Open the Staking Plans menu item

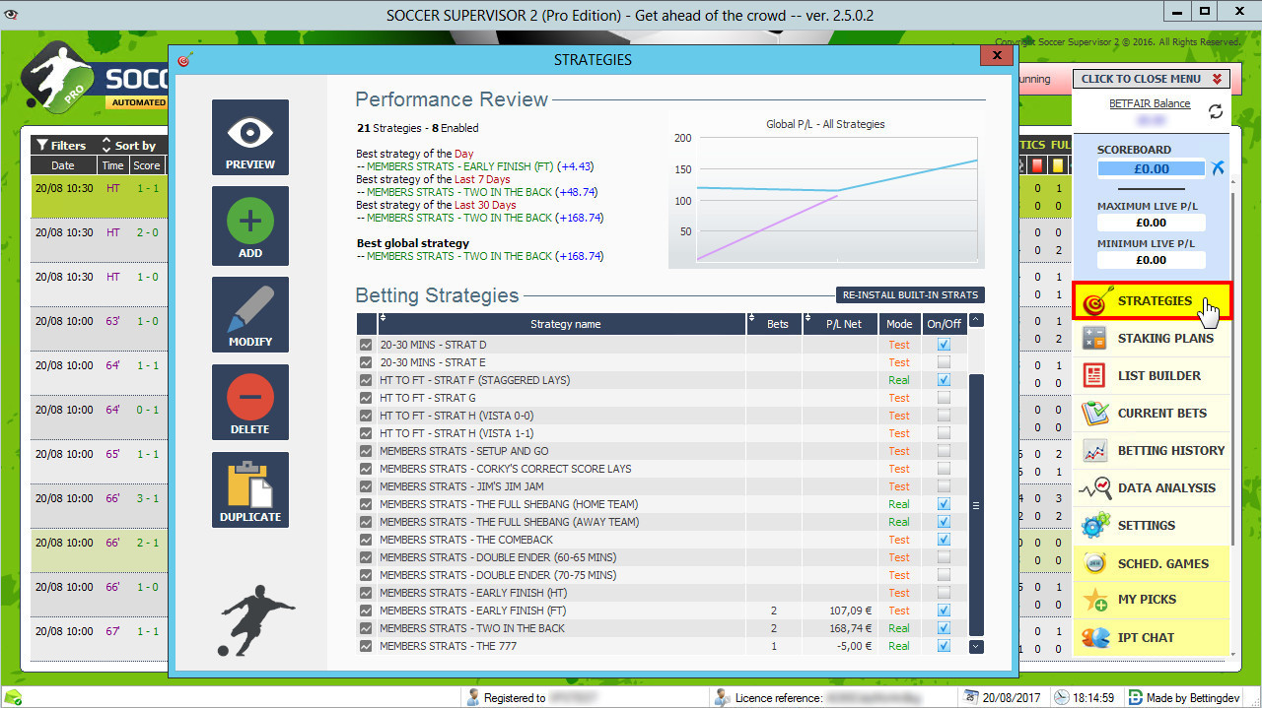[x=1152, y=339]
